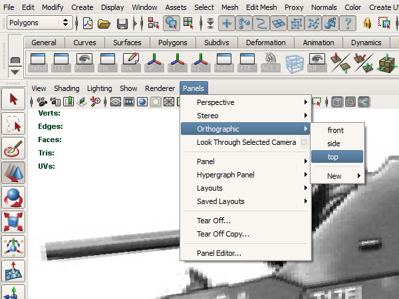Open camera attributes from panel toolbar

[55, 102]
